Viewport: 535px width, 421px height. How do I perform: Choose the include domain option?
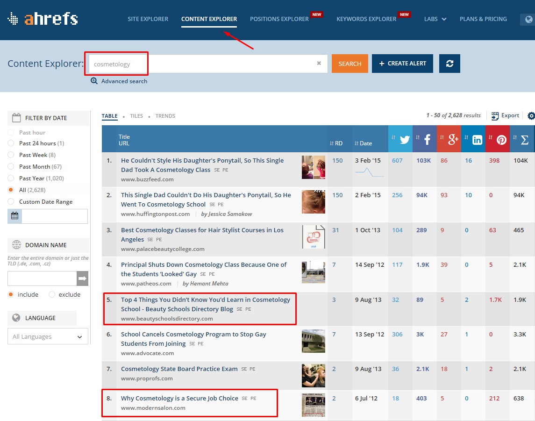point(11,294)
